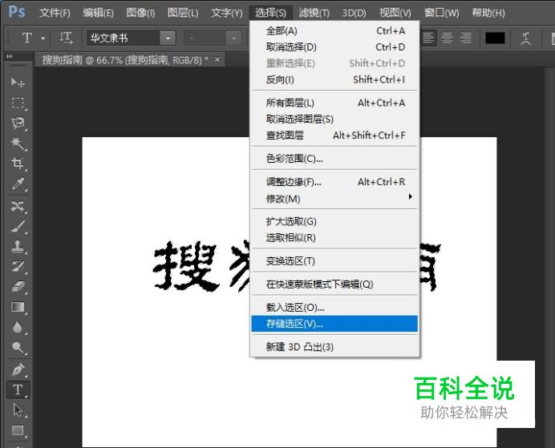Choose 调整边缘(F)... menu item
This screenshot has width=555, height=448.
(334, 182)
